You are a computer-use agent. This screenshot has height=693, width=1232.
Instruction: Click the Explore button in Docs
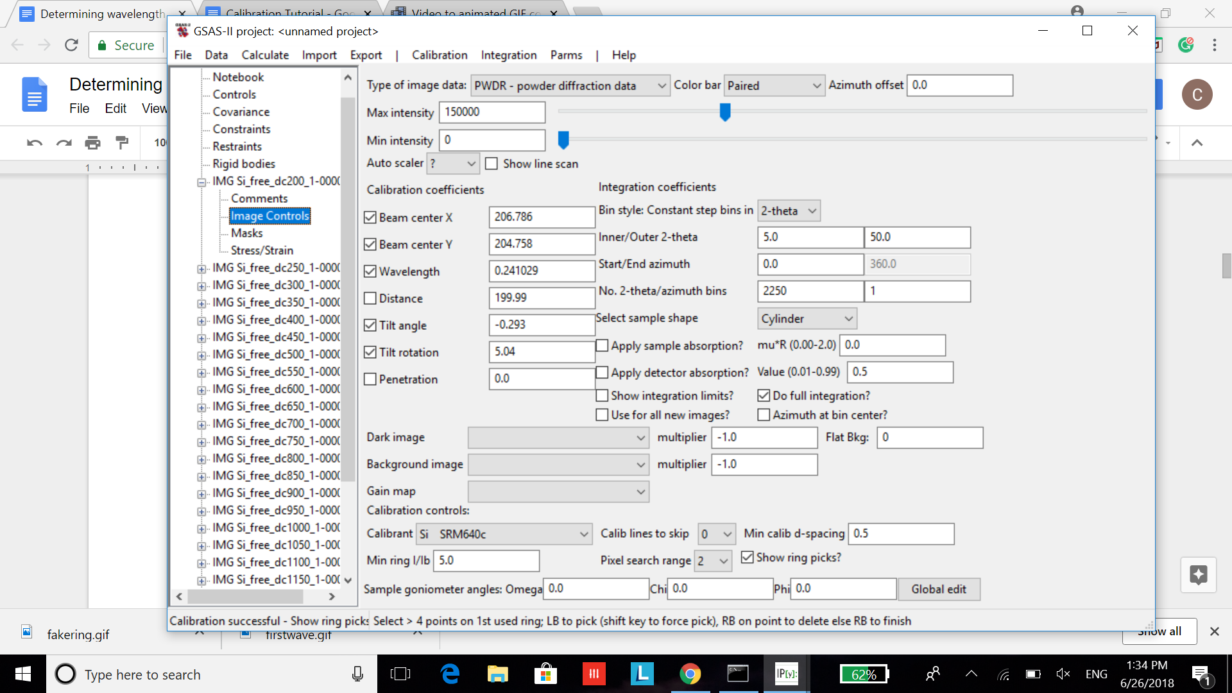(x=1198, y=574)
